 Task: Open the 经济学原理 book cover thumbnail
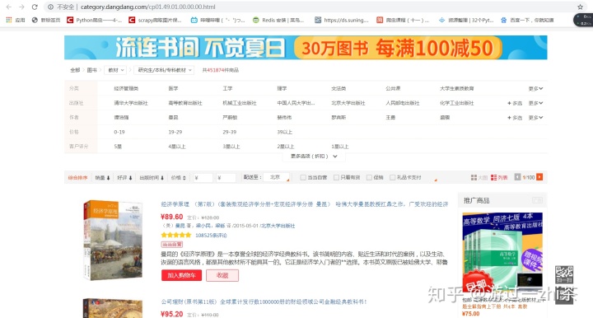(x=113, y=240)
